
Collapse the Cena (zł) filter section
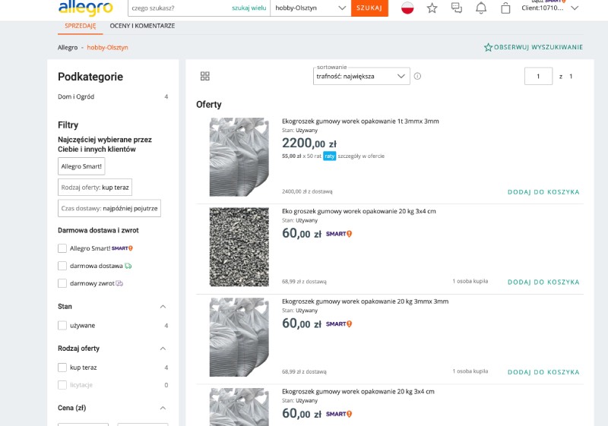click(163, 409)
